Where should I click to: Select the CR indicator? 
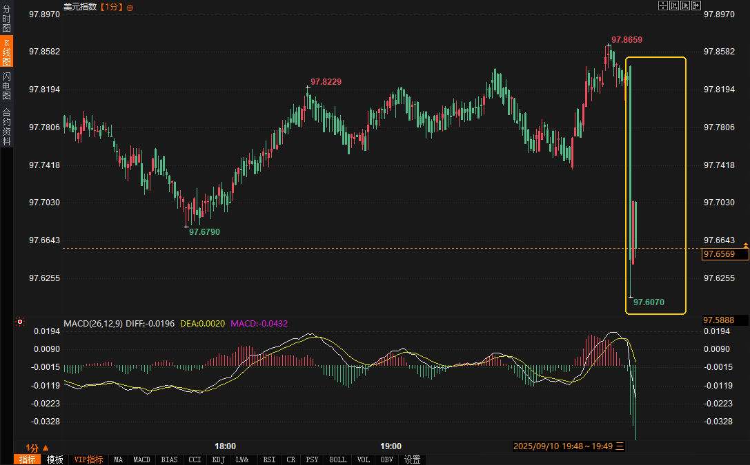click(290, 459)
